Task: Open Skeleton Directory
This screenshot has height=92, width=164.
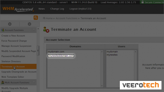Action: [x=11, y=61]
